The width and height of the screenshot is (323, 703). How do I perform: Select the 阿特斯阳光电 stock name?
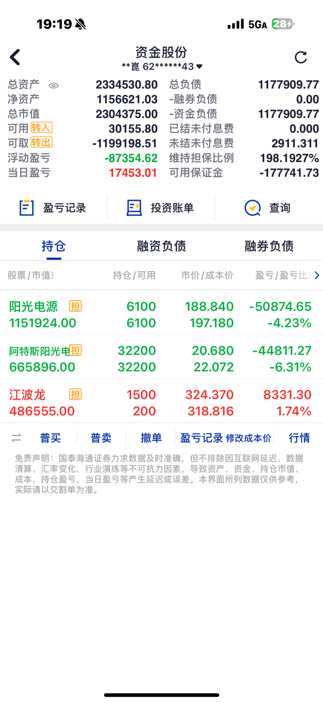pos(39,351)
